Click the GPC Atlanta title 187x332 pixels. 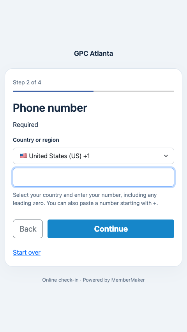tap(93, 54)
